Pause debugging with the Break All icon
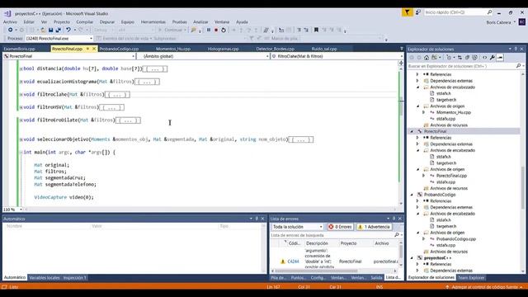Viewport: 528px width, 297px height. coord(209,30)
